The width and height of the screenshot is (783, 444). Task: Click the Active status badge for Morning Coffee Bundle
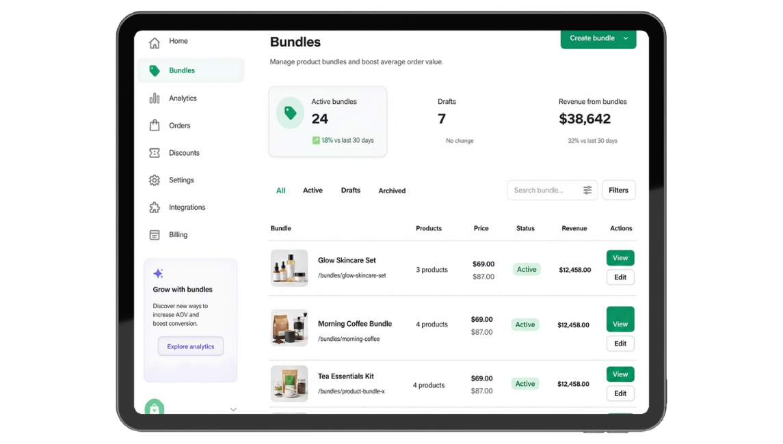[525, 324]
